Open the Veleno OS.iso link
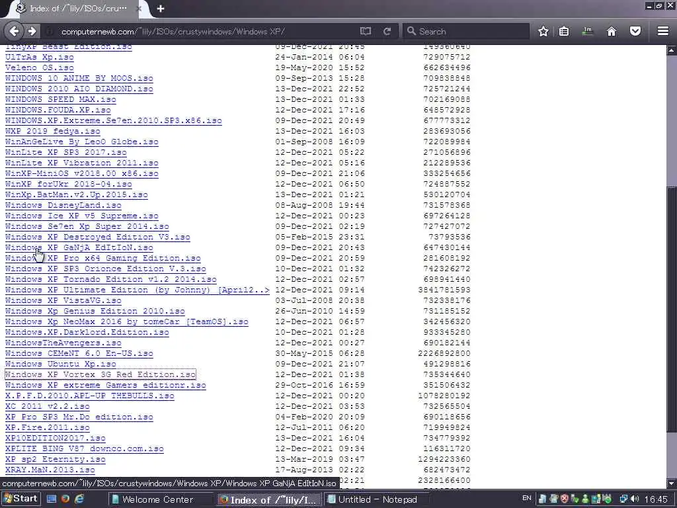 click(39, 68)
